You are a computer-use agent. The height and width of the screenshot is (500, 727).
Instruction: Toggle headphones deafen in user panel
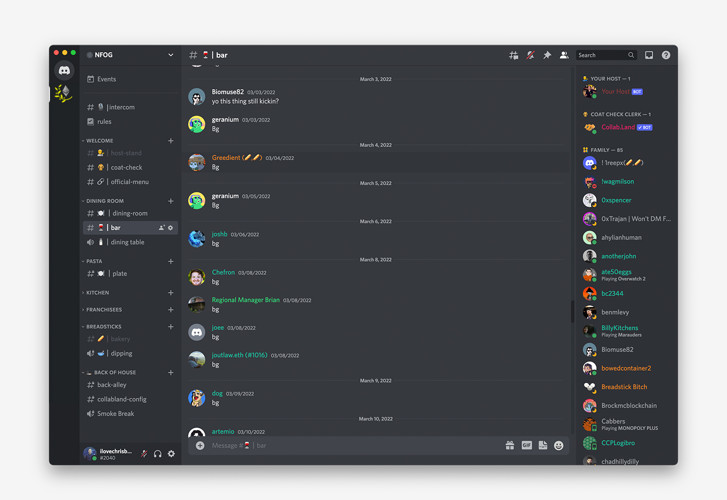coord(158,454)
